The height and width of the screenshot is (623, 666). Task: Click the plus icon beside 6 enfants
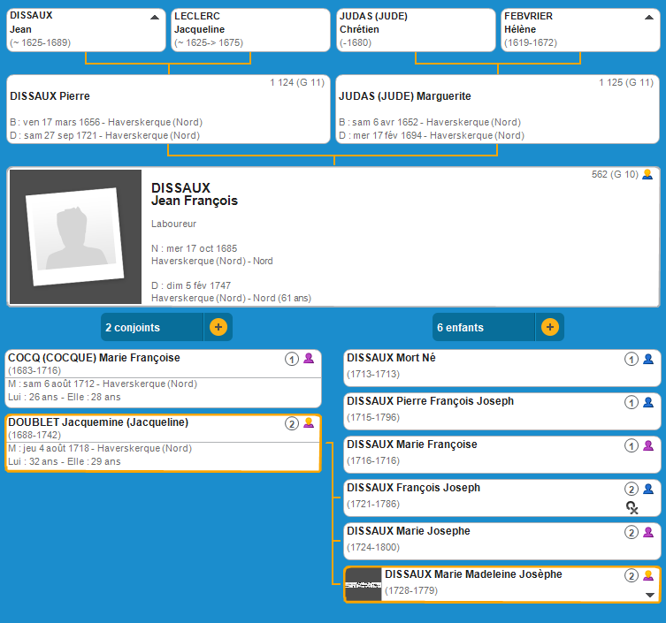(x=550, y=327)
